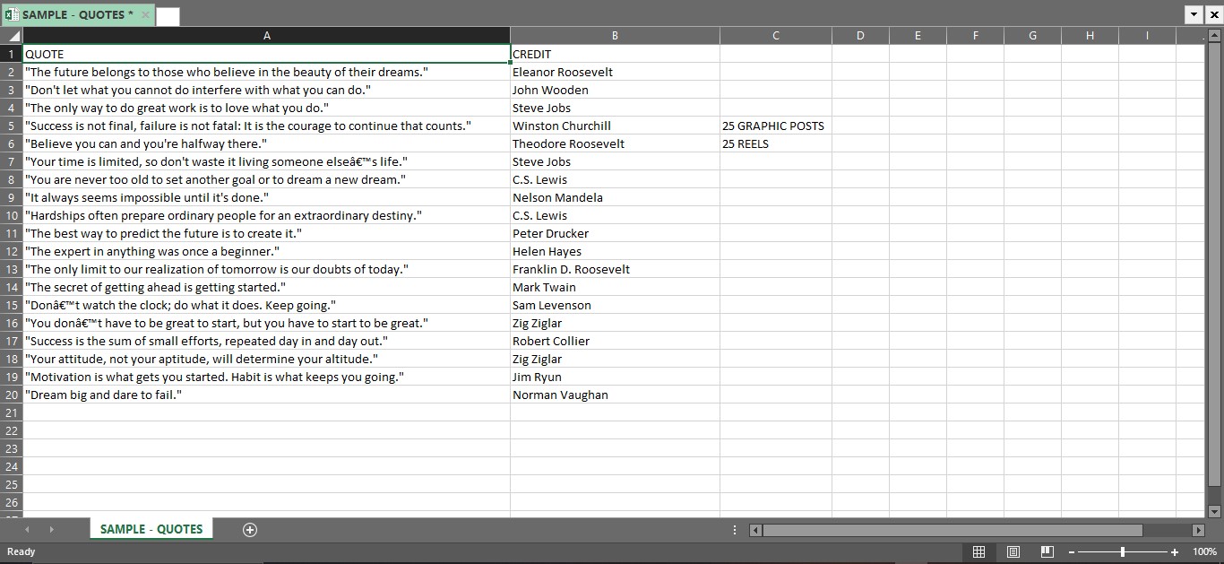
Task: Select the Winston Churchill cell
Action: click(x=615, y=126)
